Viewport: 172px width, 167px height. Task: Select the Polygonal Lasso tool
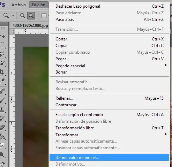tap(2, 54)
